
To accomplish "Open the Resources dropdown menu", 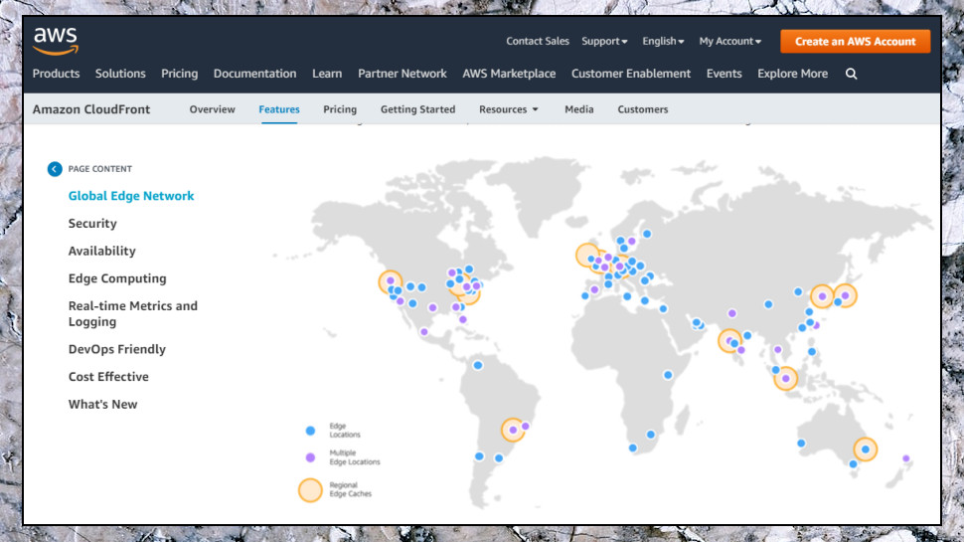I will point(509,108).
